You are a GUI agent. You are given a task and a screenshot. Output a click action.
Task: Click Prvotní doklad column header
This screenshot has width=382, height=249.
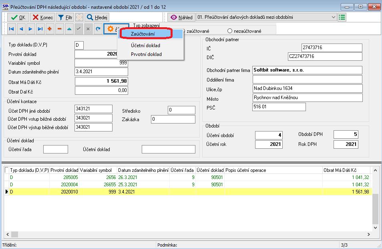pyautogui.click(x=64, y=170)
